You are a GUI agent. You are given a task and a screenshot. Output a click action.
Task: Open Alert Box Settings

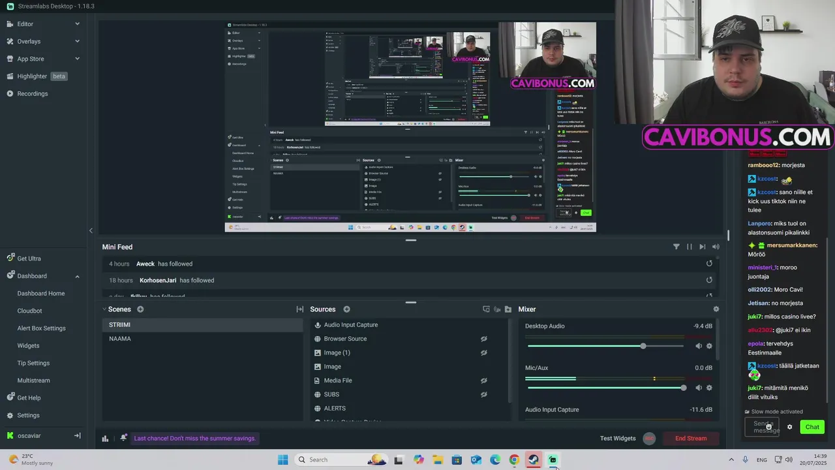point(41,328)
